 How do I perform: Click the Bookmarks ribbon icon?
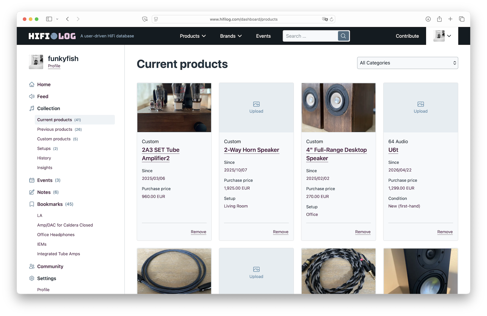[x=32, y=204]
